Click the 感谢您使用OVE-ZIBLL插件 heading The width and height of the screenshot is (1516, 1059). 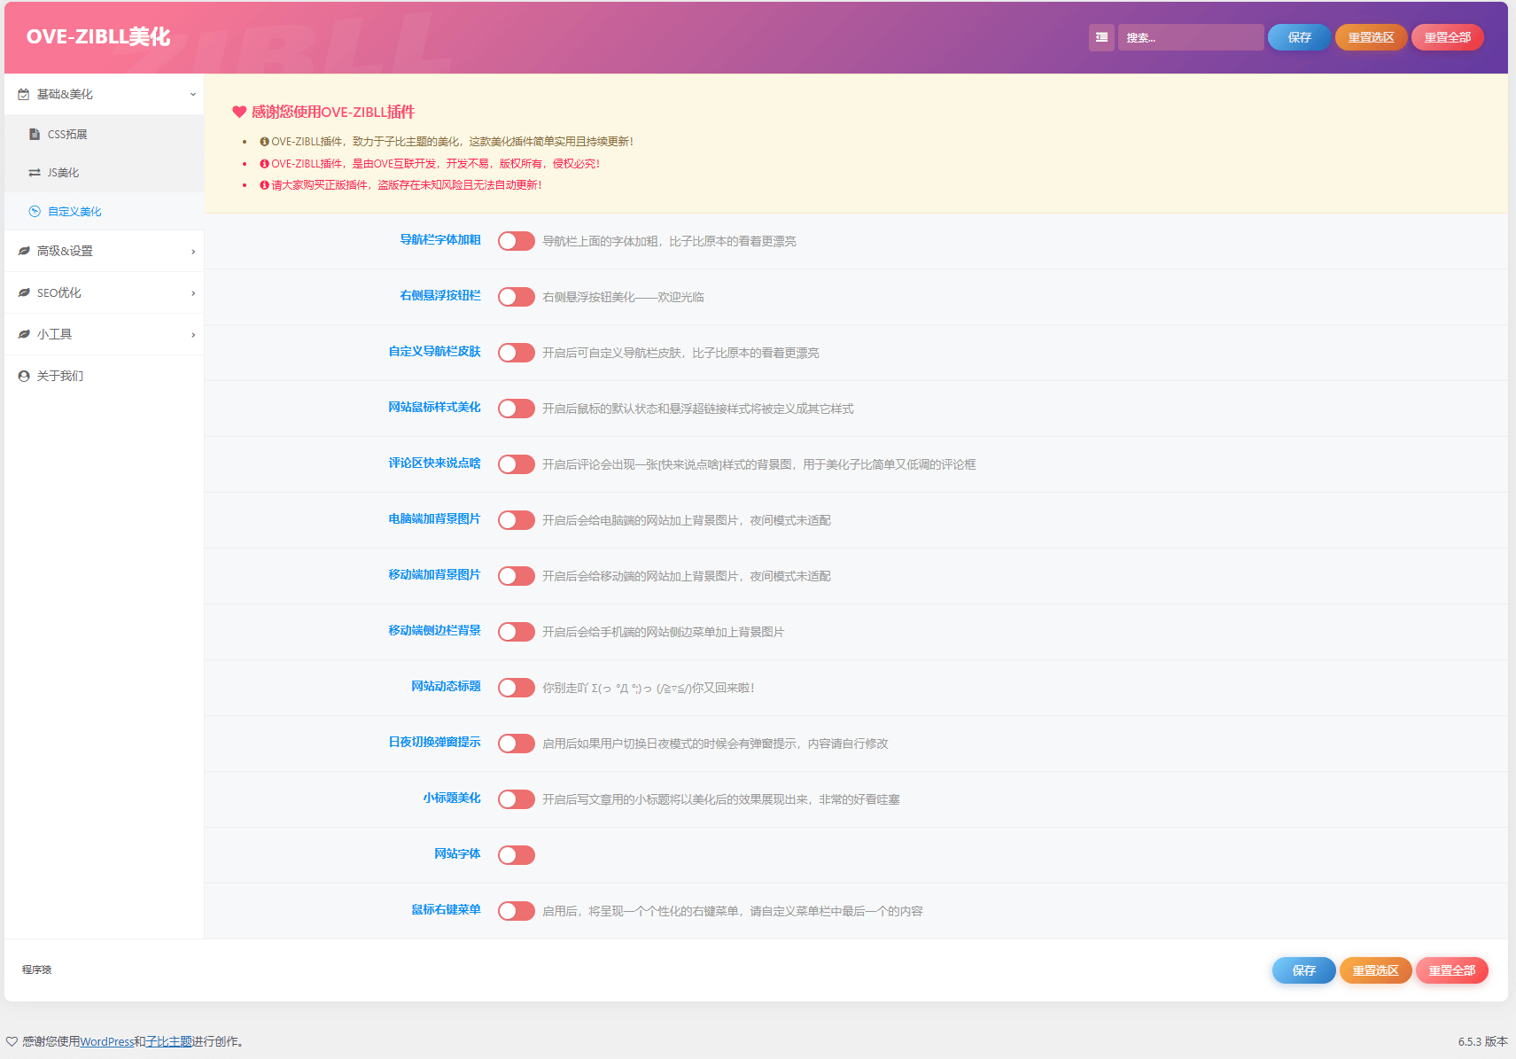(333, 112)
